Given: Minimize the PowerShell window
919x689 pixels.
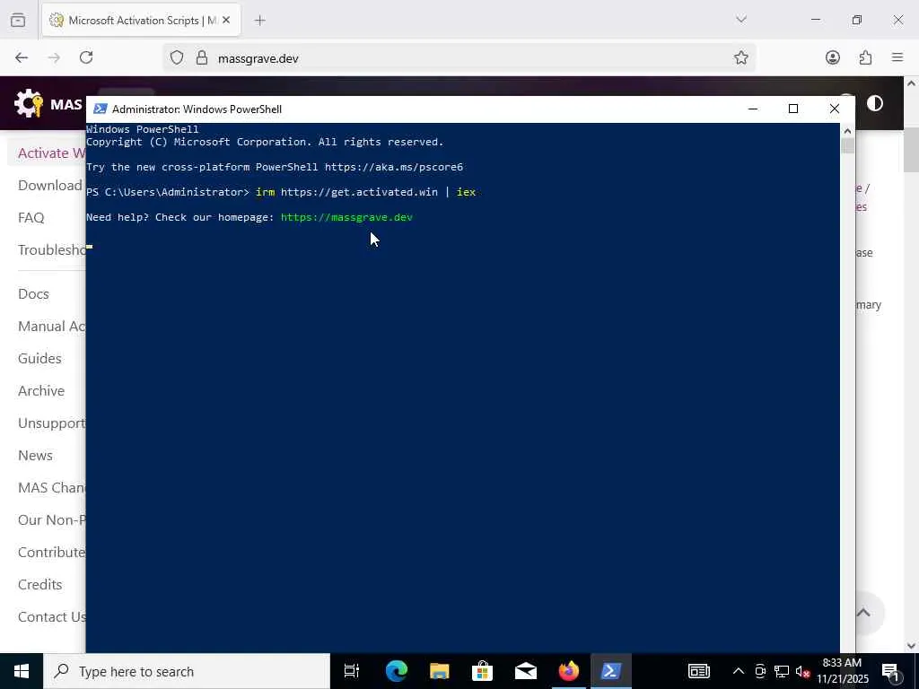Looking at the screenshot, I should (753, 109).
